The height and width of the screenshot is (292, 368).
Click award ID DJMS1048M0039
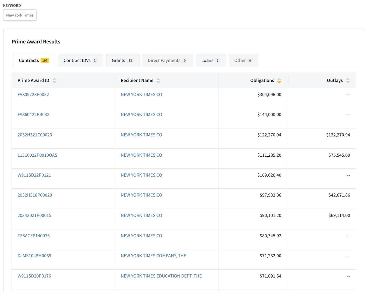[x=34, y=256]
